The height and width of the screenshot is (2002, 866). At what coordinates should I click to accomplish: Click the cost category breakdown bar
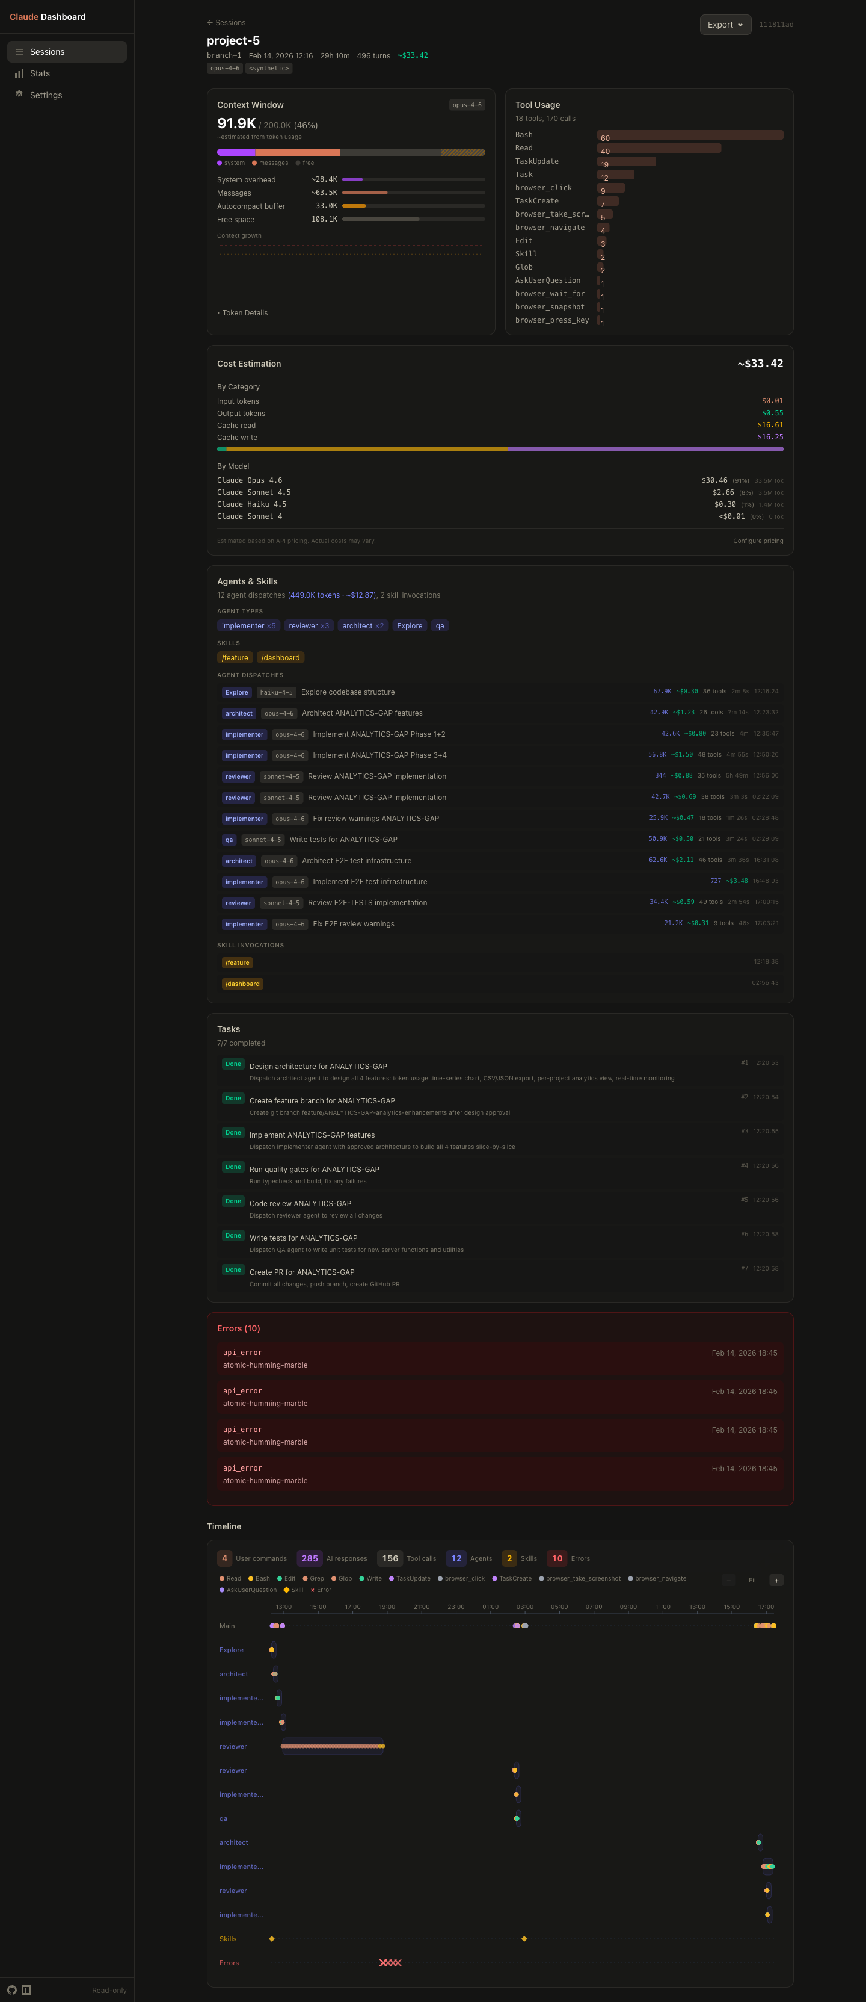pyautogui.click(x=500, y=449)
